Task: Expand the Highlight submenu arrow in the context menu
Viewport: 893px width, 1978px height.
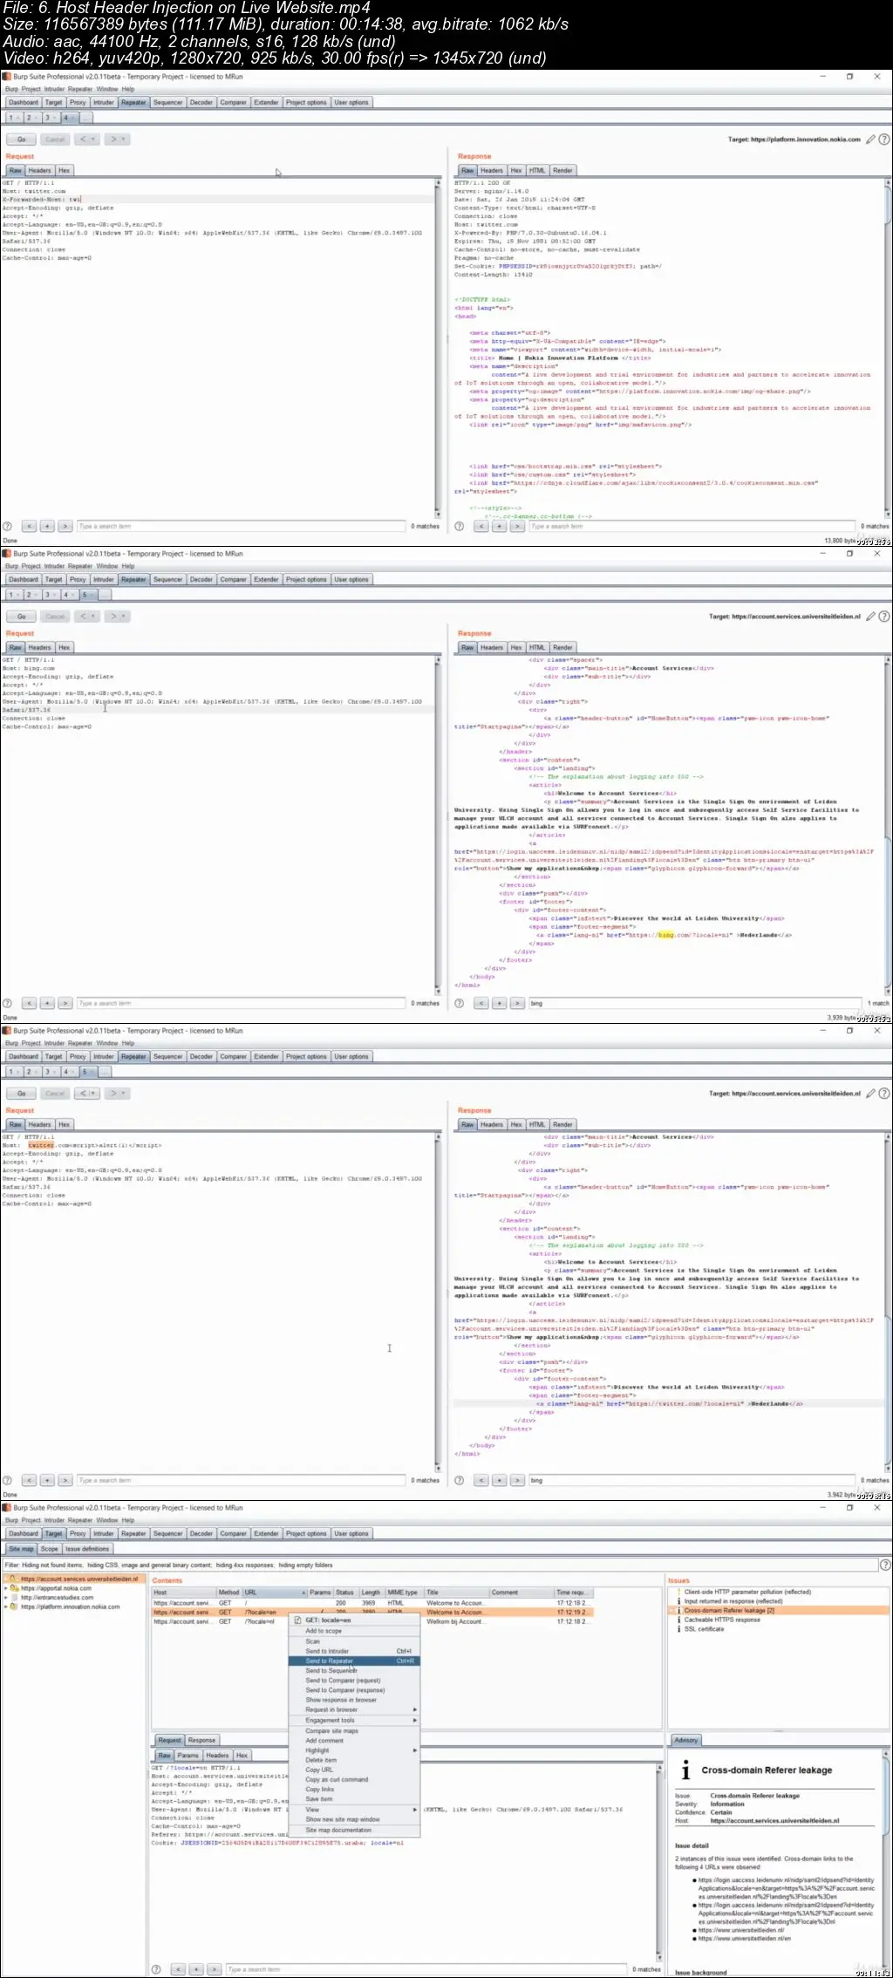Action: click(414, 1750)
